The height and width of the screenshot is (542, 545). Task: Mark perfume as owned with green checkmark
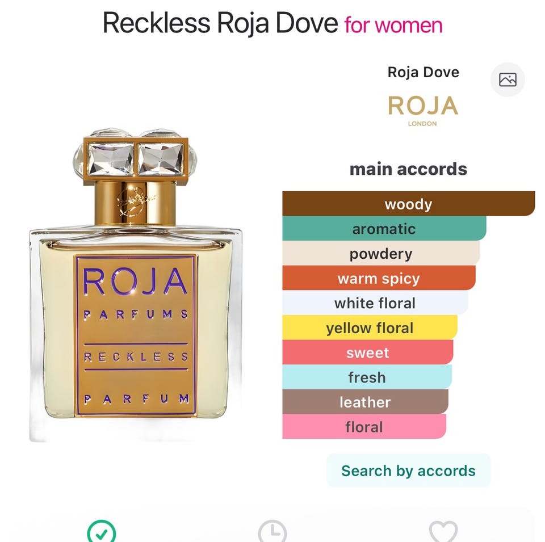102,531
